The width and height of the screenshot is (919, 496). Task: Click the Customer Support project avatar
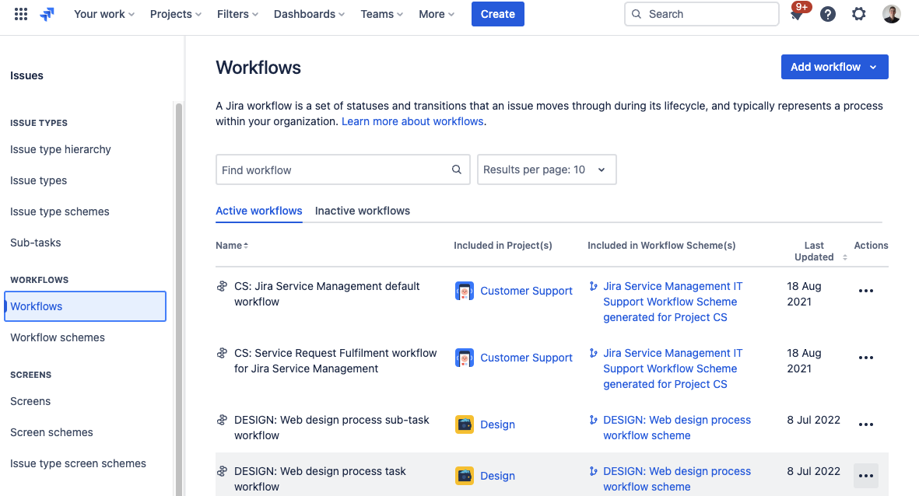click(464, 290)
